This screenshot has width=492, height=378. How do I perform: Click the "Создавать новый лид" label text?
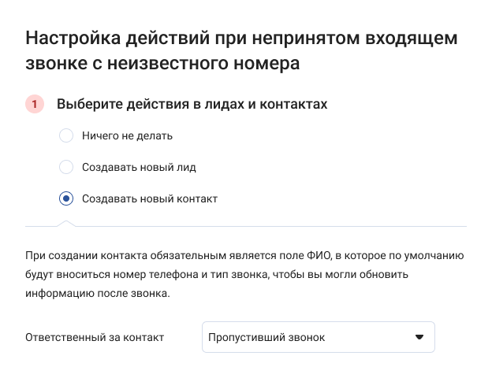coord(139,167)
